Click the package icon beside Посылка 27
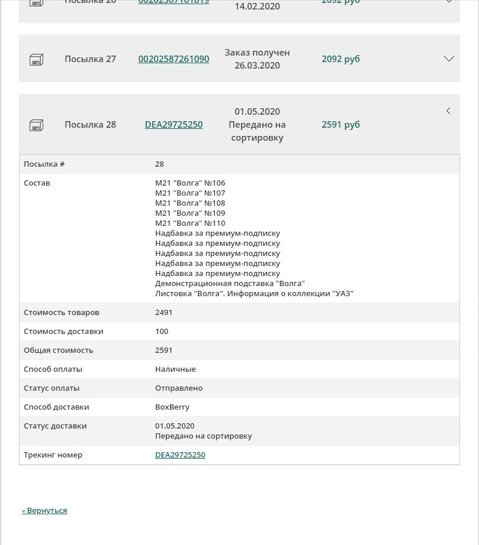The image size is (479, 545). 36,59
